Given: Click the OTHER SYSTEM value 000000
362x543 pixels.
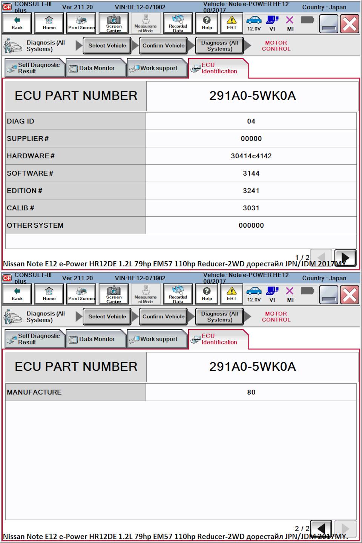Looking at the screenshot, I should pos(251,225).
